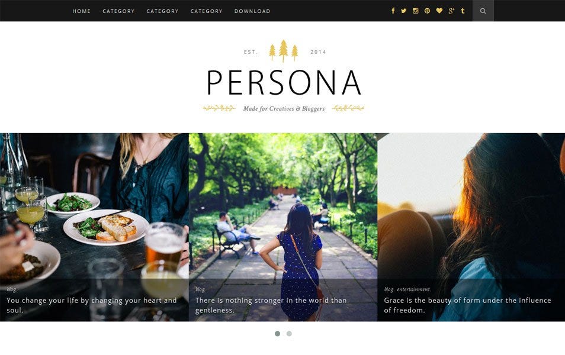Open the Google Plus icon
Screen dimensions: 565x355
(x=451, y=11)
